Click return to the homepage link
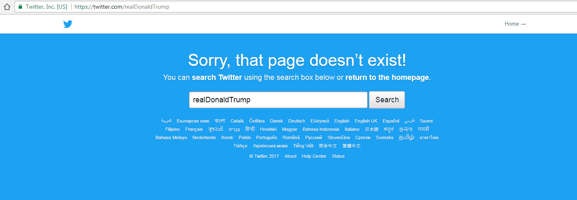Screen dimensions: 577x200 point(387,77)
